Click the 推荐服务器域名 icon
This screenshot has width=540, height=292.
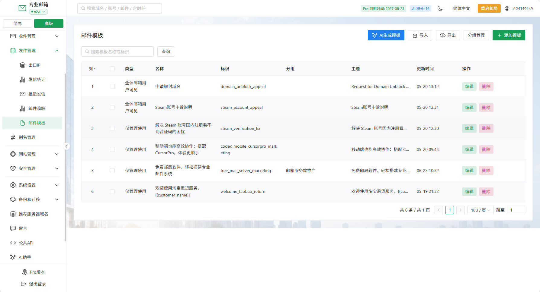(13, 214)
